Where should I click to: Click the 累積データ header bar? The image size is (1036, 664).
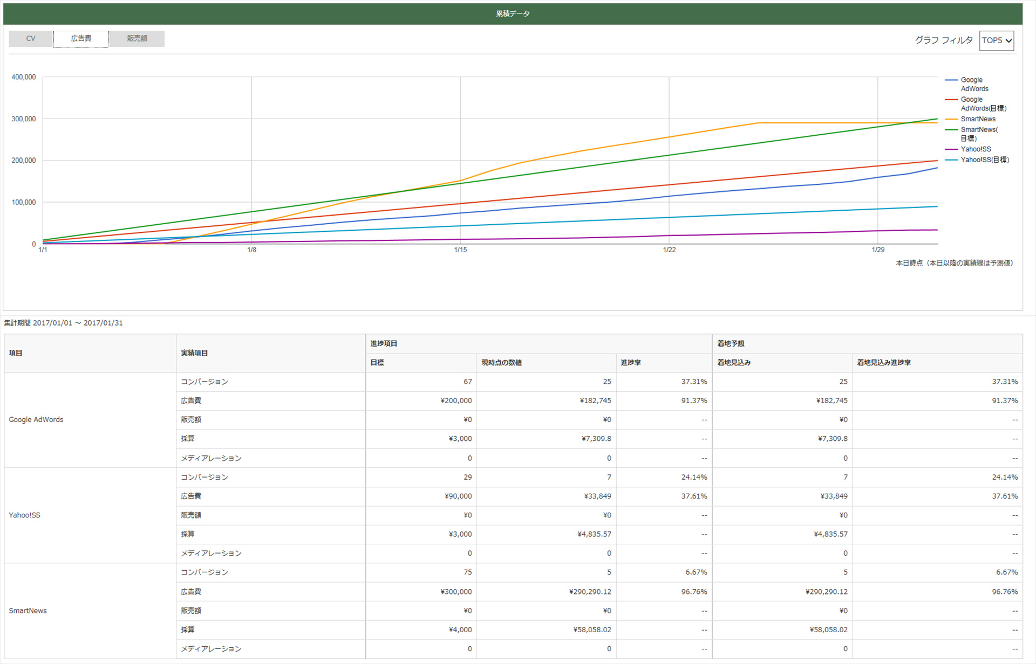(x=513, y=14)
